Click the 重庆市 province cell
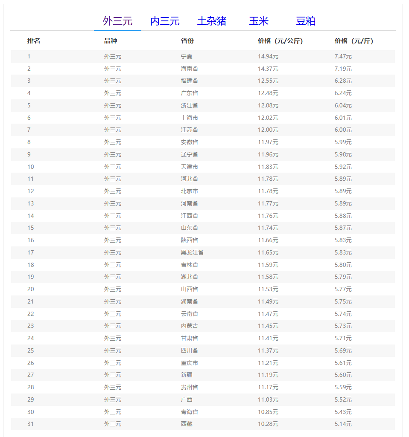This screenshot has height=437, width=409. click(189, 363)
